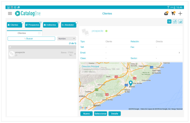
Task: Click the Sector: label
Action: pyautogui.click(x=134, y=58)
